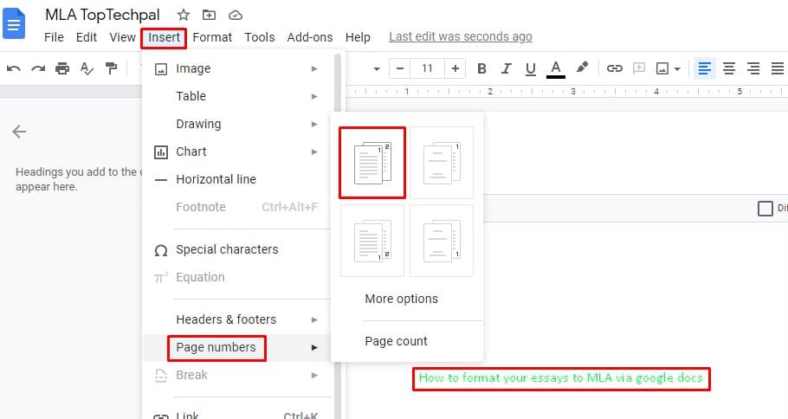The height and width of the screenshot is (419, 788).
Task: Align text right
Action: [753, 68]
